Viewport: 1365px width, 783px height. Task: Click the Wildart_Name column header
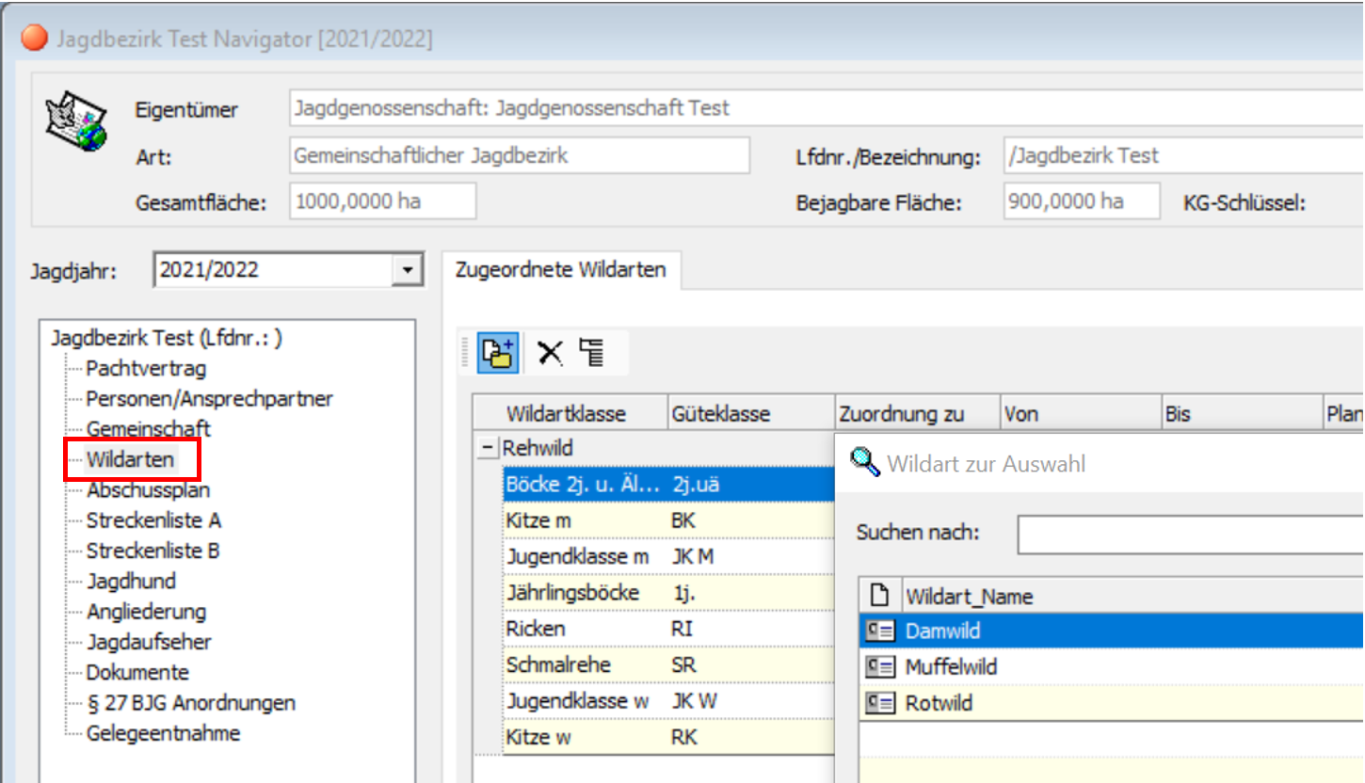(x=969, y=596)
